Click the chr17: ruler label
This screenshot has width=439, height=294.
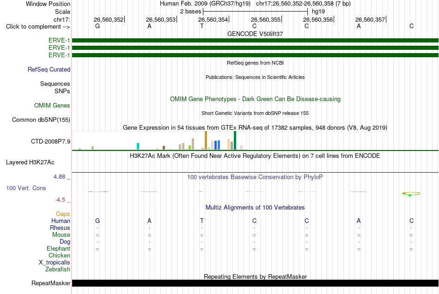point(62,19)
